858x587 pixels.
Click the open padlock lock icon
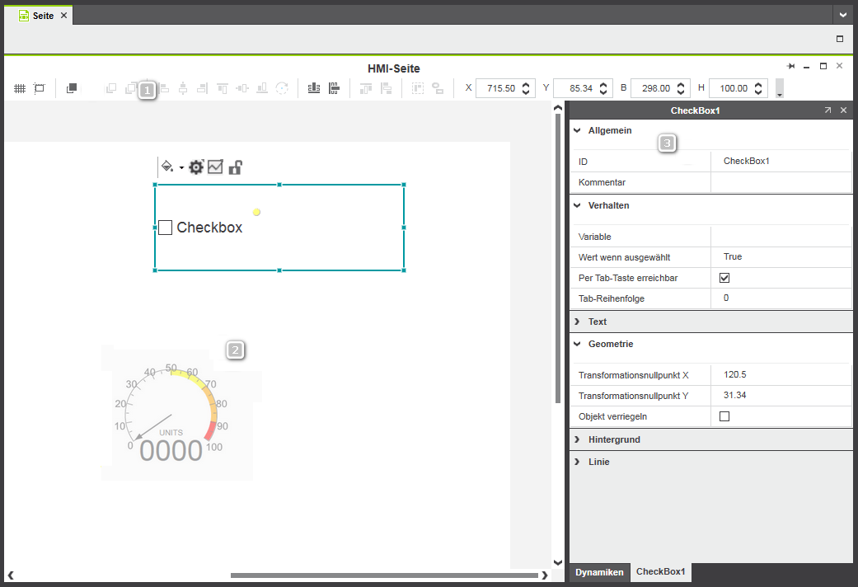click(x=235, y=167)
